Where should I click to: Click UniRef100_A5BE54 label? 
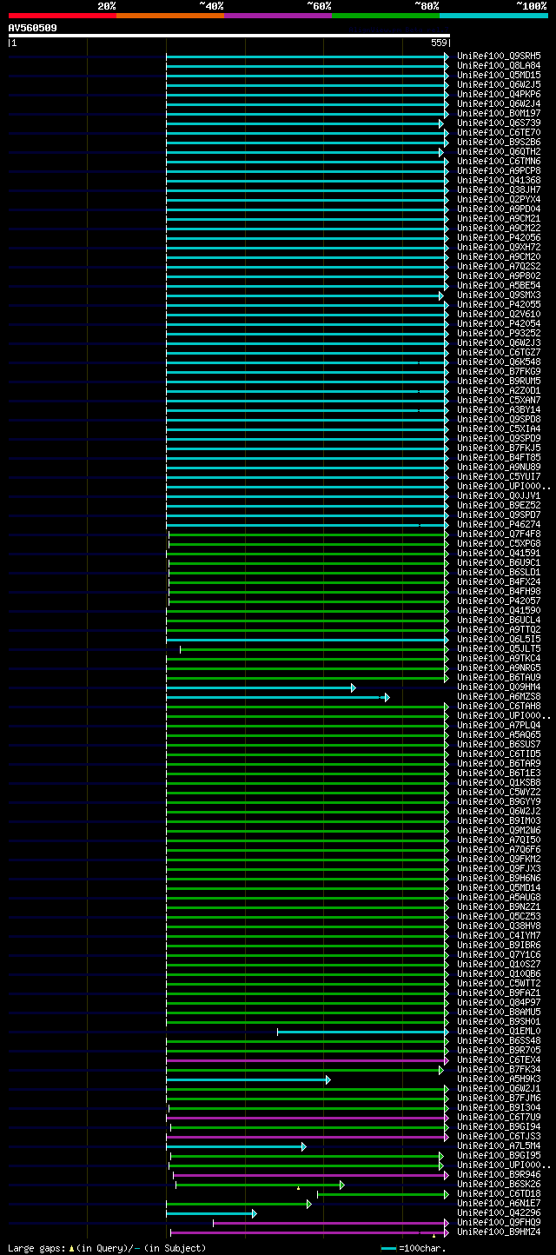[x=499, y=285]
